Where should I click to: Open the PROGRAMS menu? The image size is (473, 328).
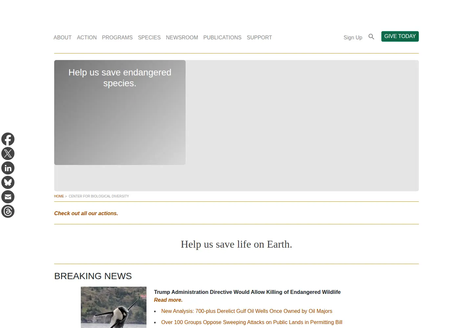(117, 37)
